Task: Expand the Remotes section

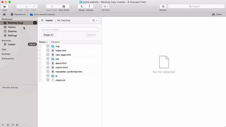Action: (6, 54)
